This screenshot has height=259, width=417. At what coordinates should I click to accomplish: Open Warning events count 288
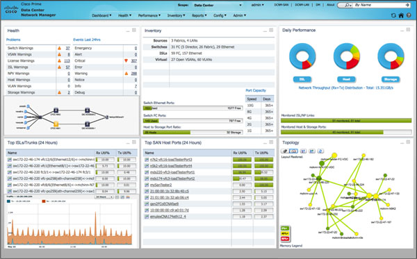(x=134, y=74)
